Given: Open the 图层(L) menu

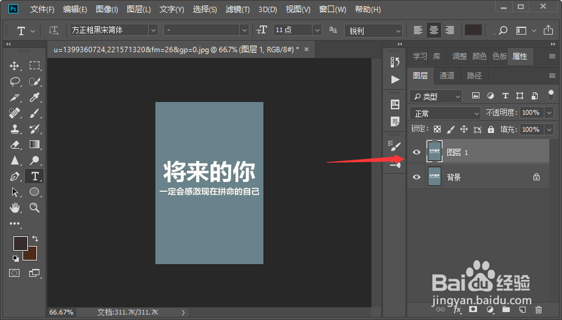Looking at the screenshot, I should tap(138, 9).
